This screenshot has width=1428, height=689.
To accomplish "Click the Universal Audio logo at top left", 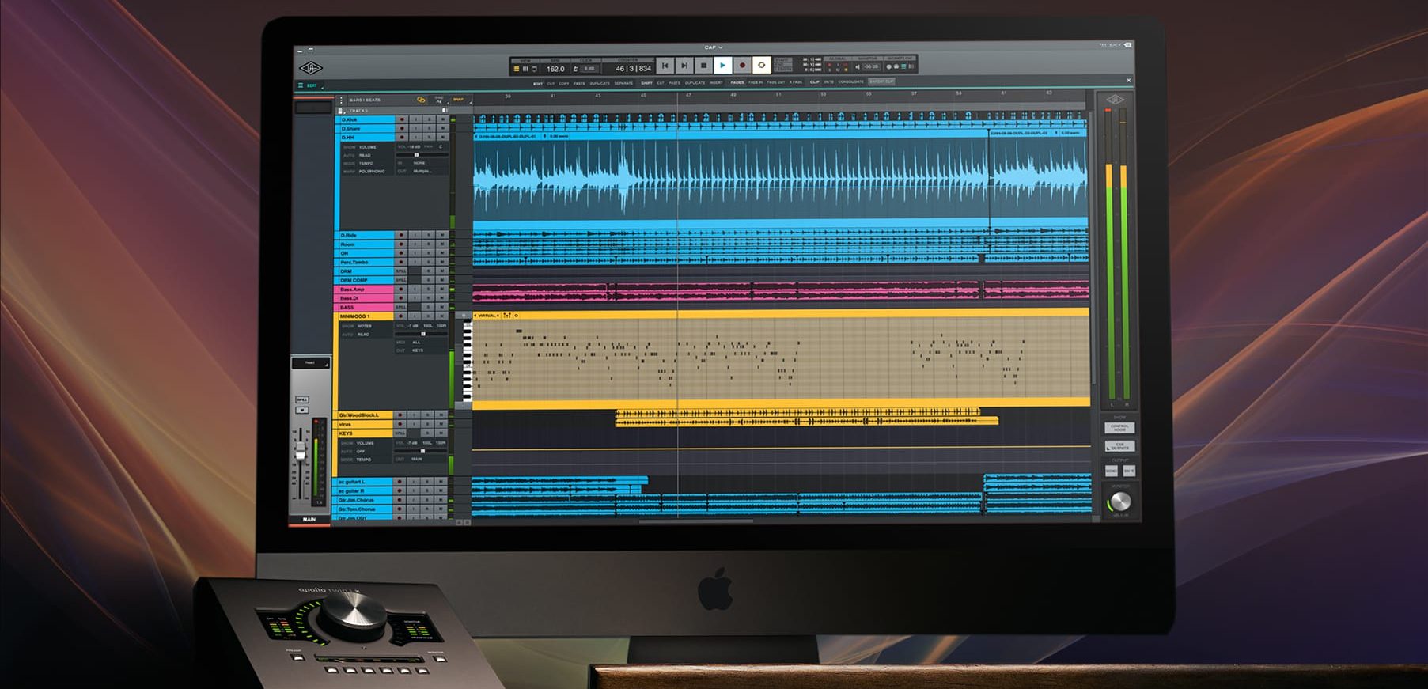I will tap(310, 68).
